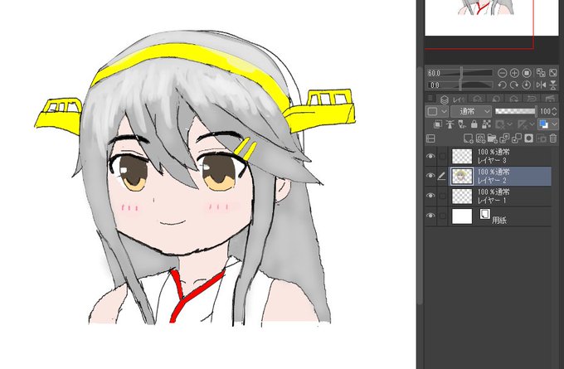
Task: Flip canvas horizontally in navigator
Action: point(541,85)
